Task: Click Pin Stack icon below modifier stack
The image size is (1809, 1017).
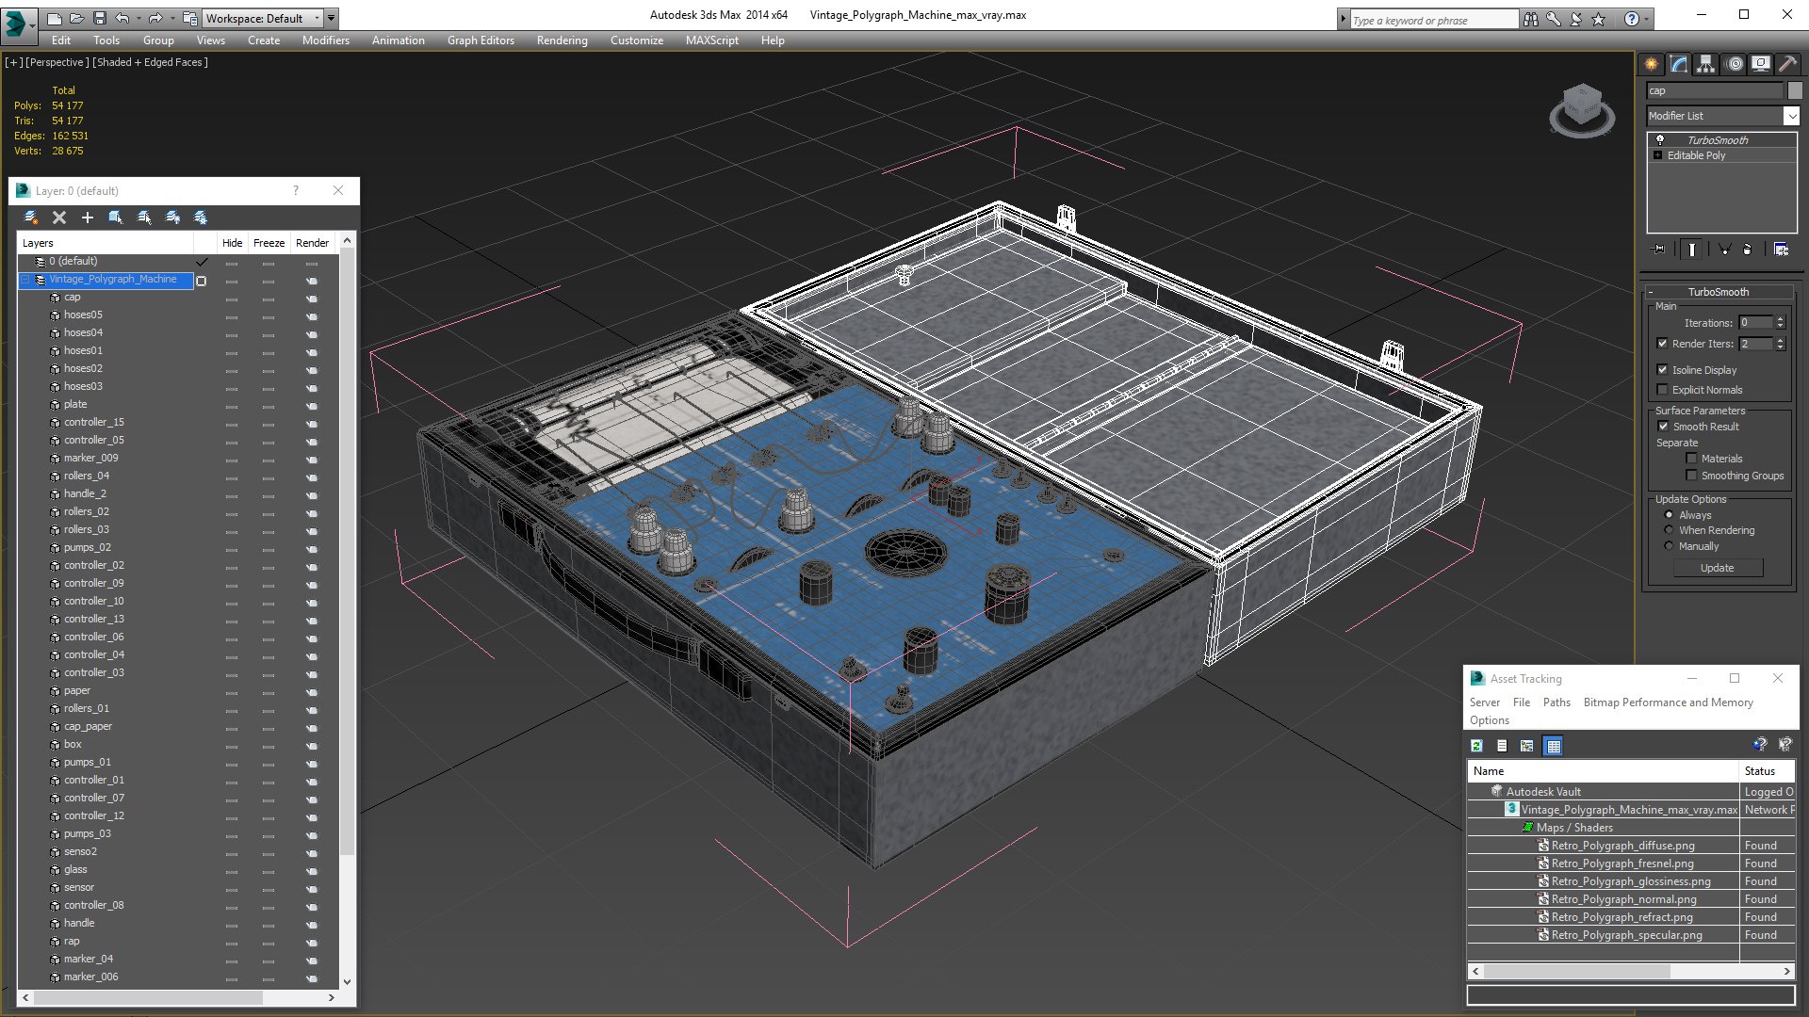Action: point(1659,250)
